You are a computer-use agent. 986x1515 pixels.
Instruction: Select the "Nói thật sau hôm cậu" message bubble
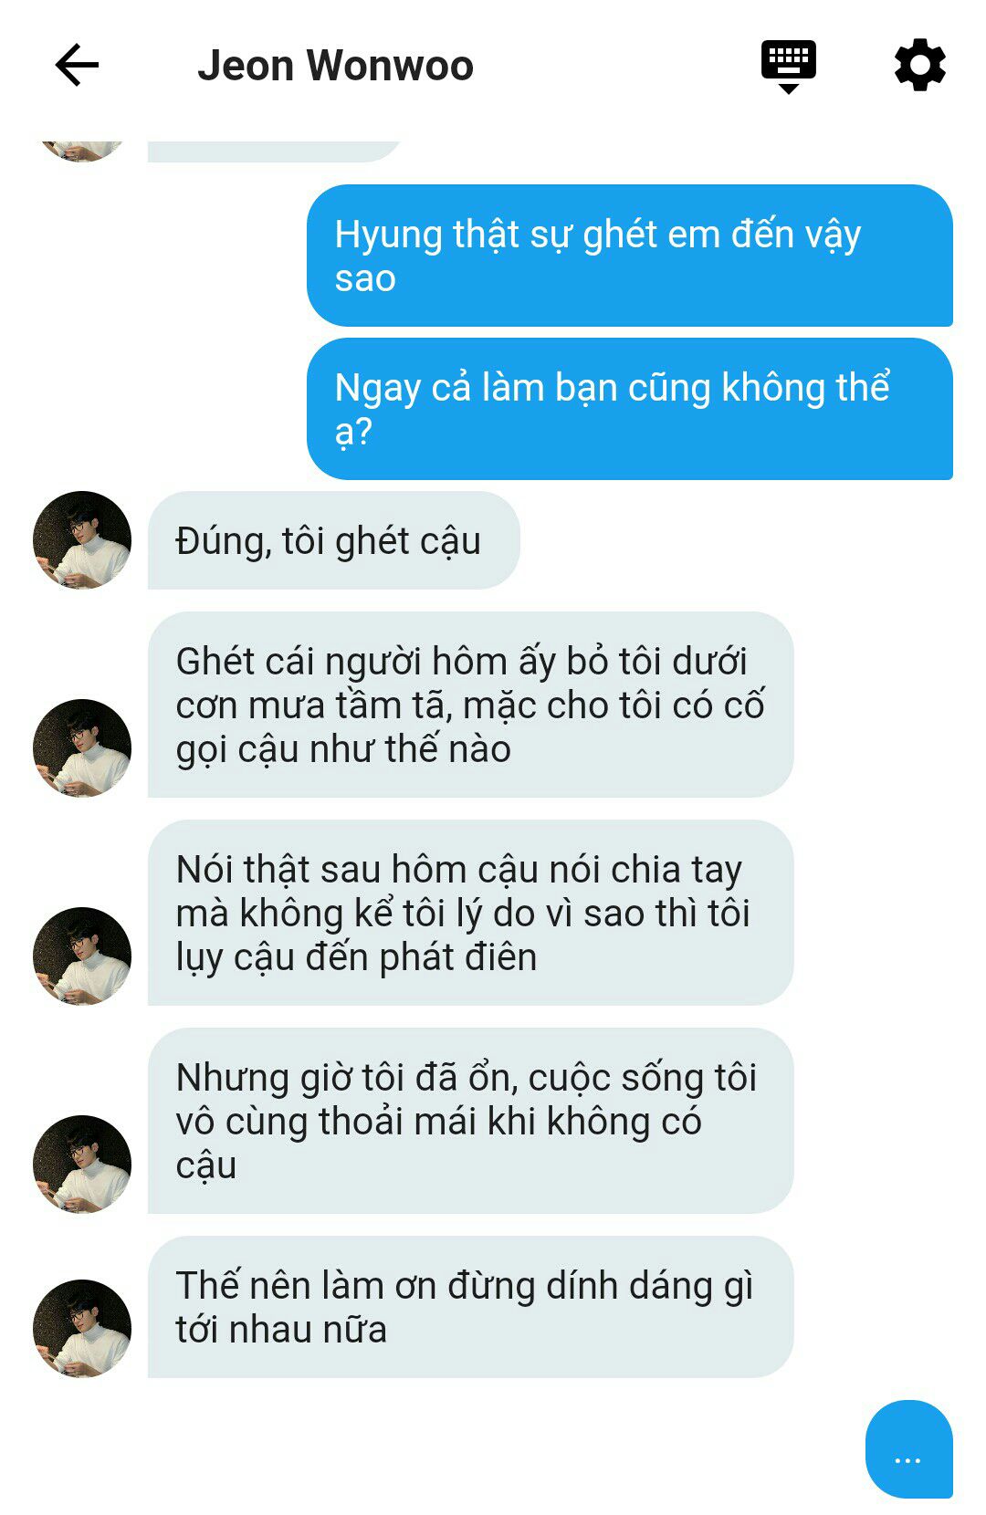tap(470, 913)
